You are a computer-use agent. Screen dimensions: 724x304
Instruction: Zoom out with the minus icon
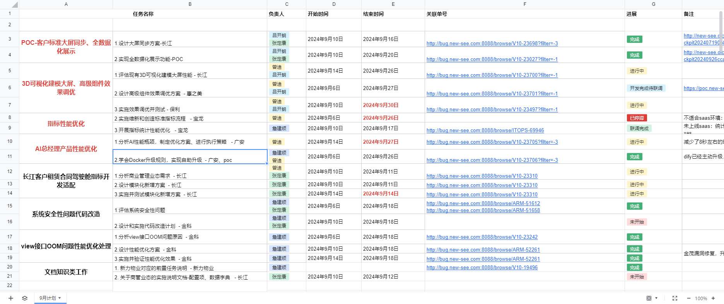(689, 298)
